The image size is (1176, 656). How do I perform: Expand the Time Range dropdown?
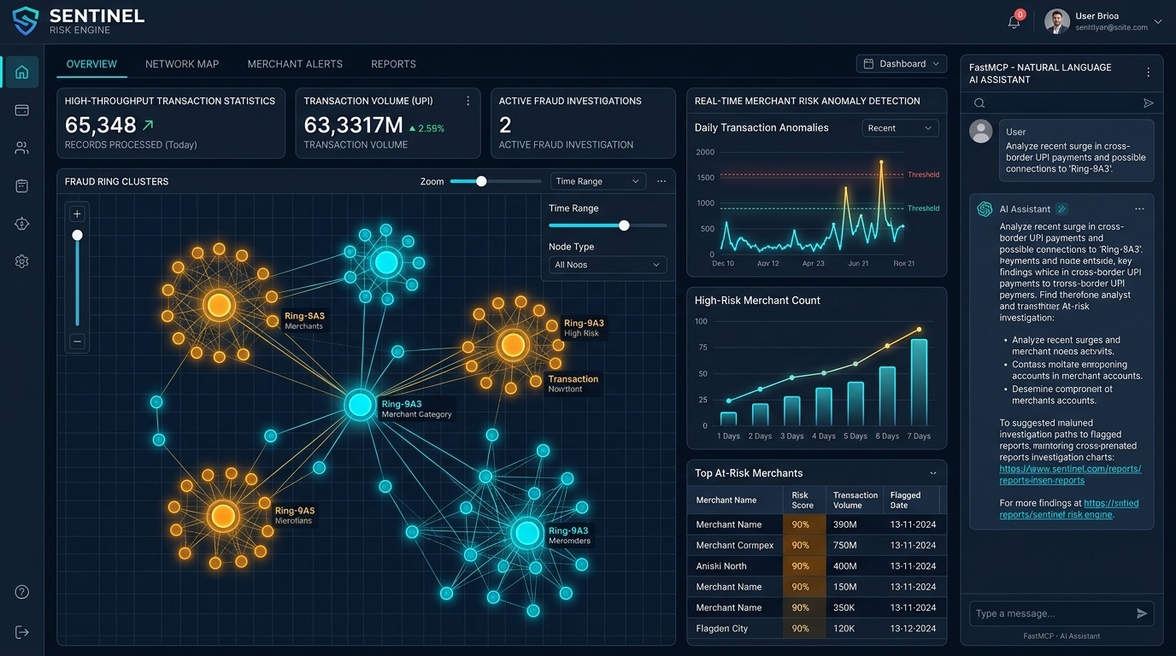597,181
